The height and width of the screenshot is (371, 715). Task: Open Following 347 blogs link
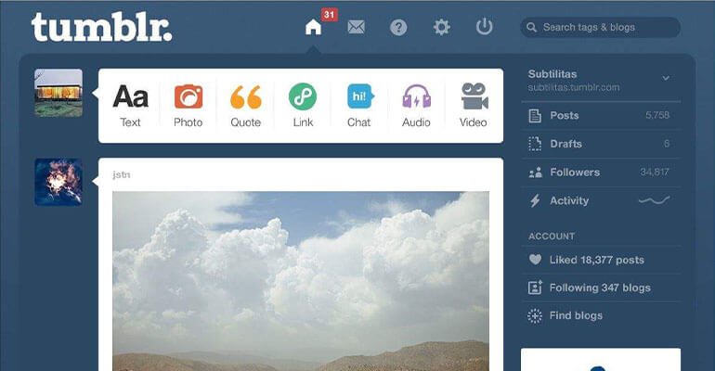(599, 288)
